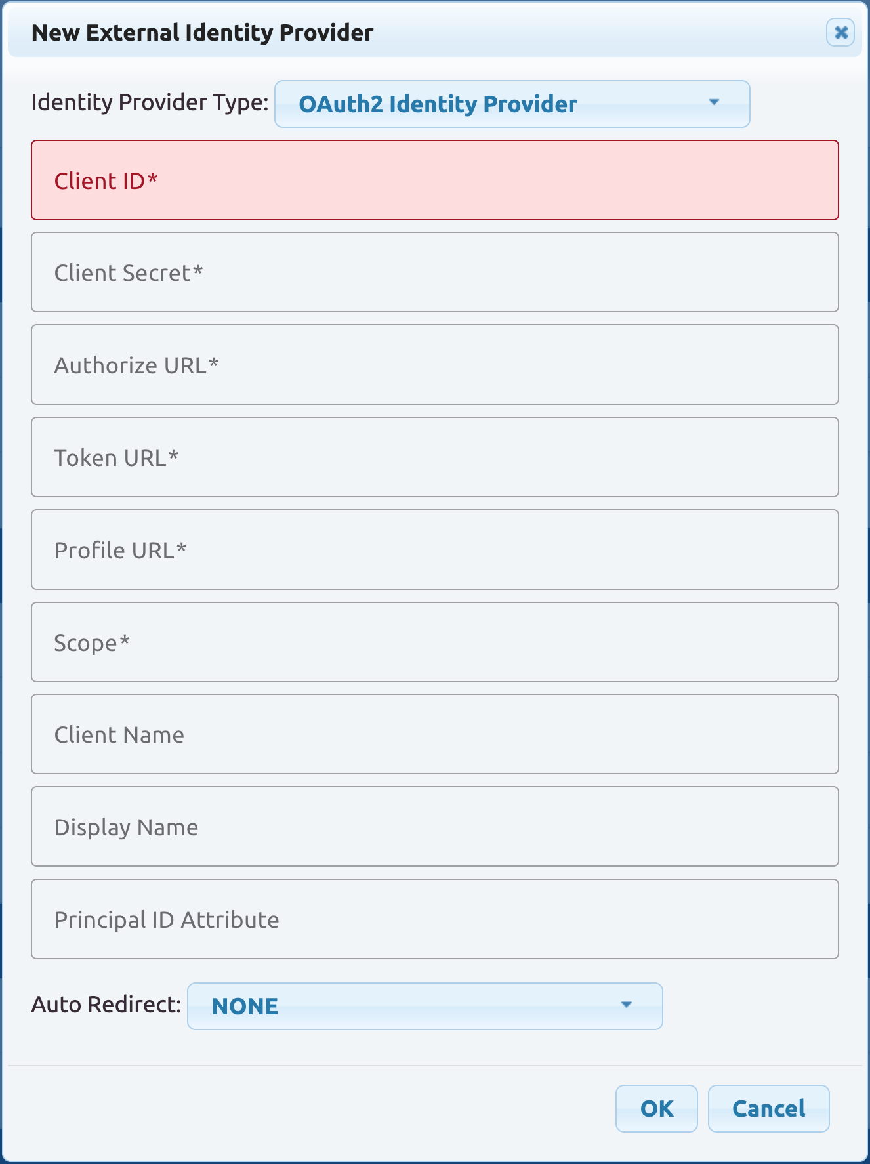Expand the Auto Redirect dropdown

(425, 1006)
